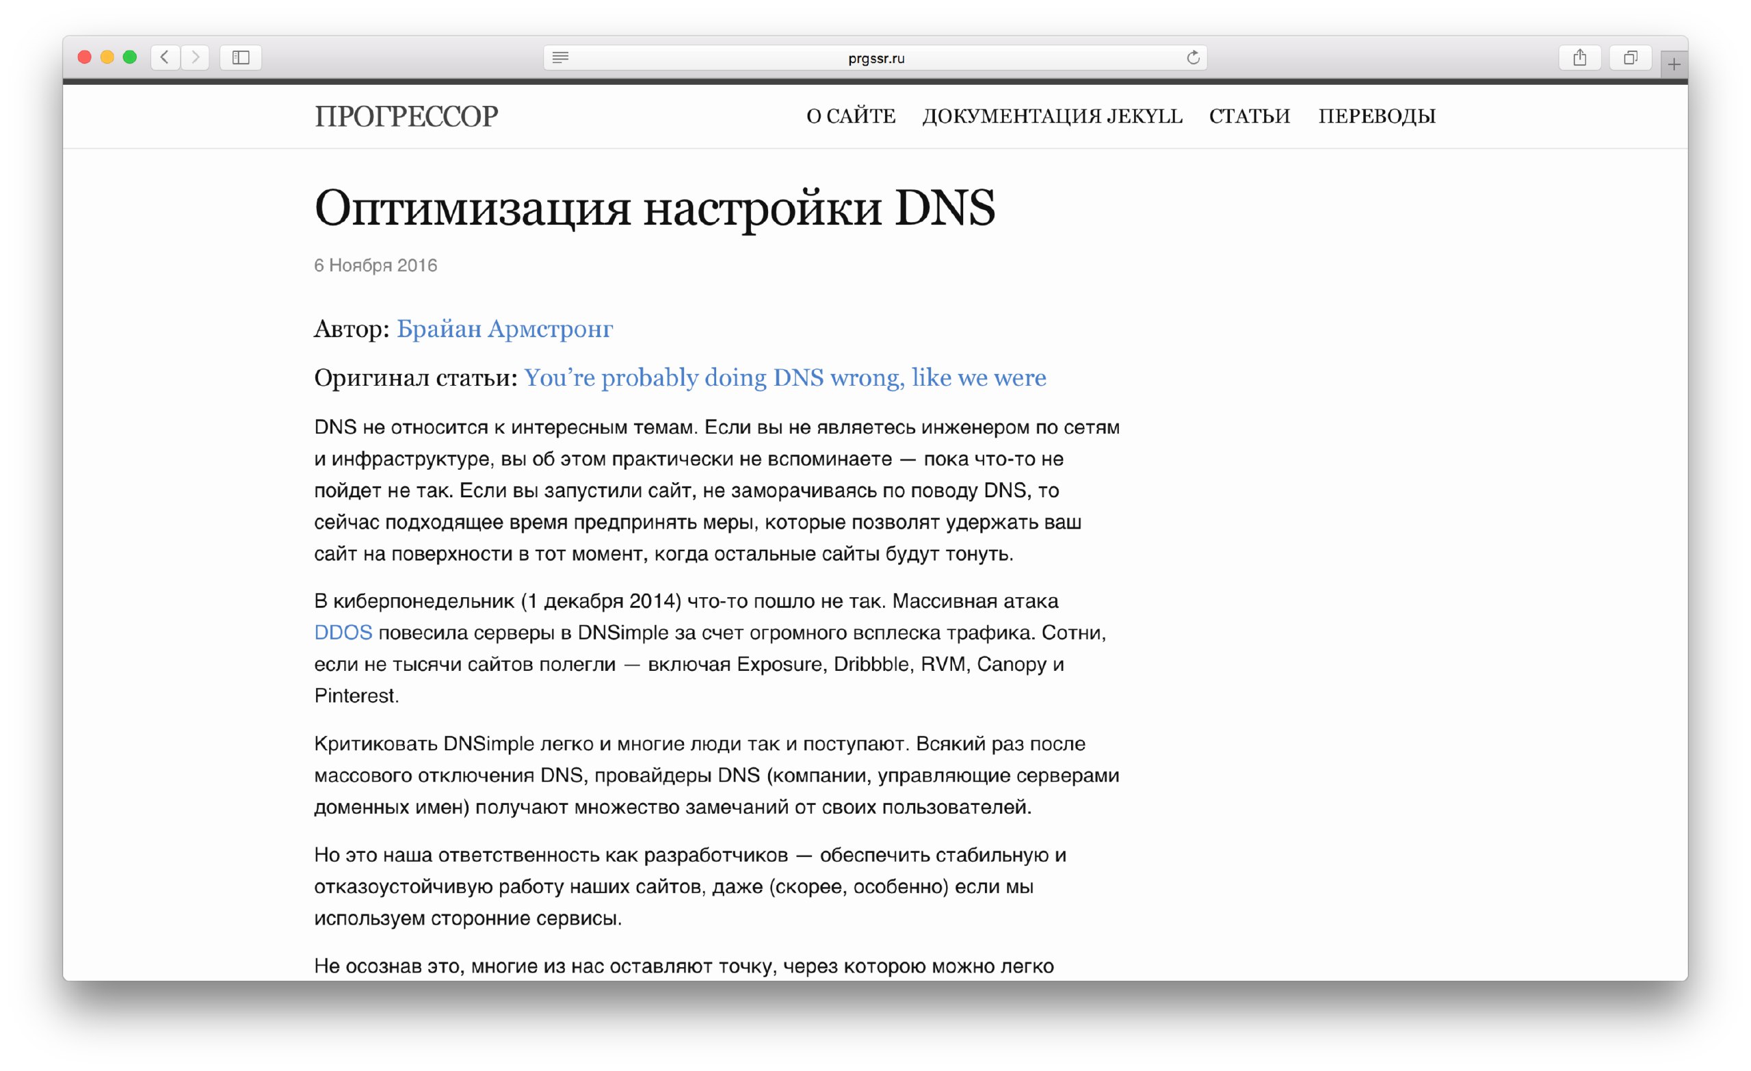The width and height of the screenshot is (1751, 1071).
Task: Click the red close window button
Action: tap(85, 57)
